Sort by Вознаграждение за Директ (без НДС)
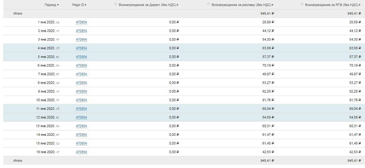The image size is (365, 168). pos(149,5)
